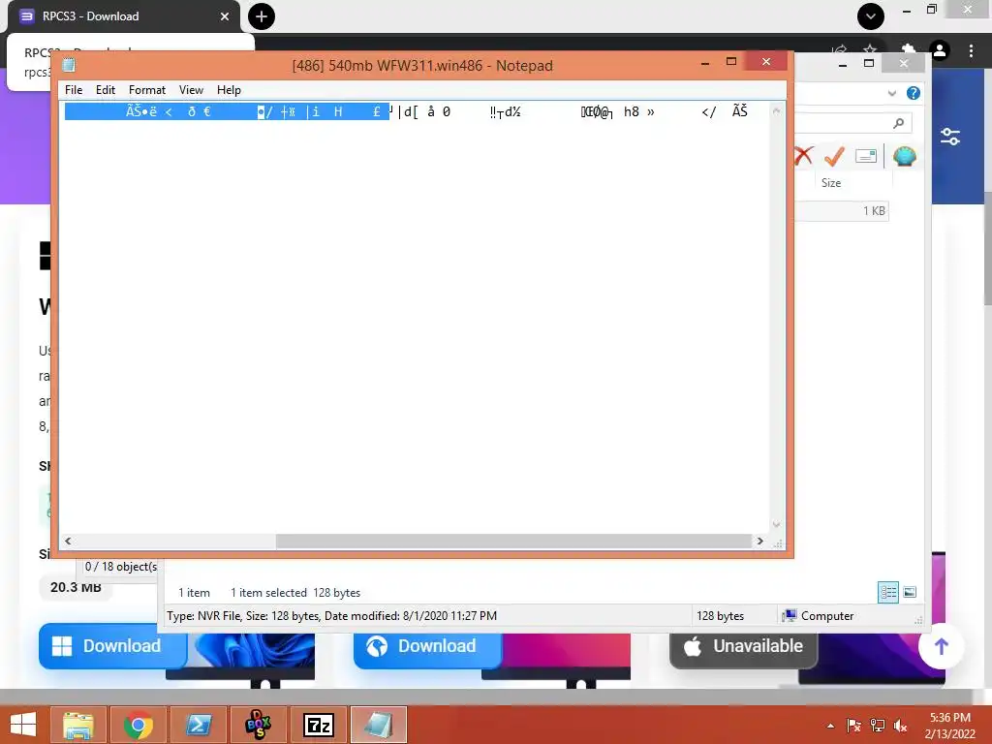Click the shell globe icon in Explorer
The width and height of the screenshot is (992, 744).
click(905, 156)
